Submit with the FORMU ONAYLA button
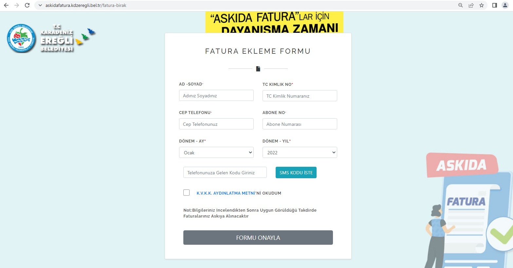 (x=258, y=238)
